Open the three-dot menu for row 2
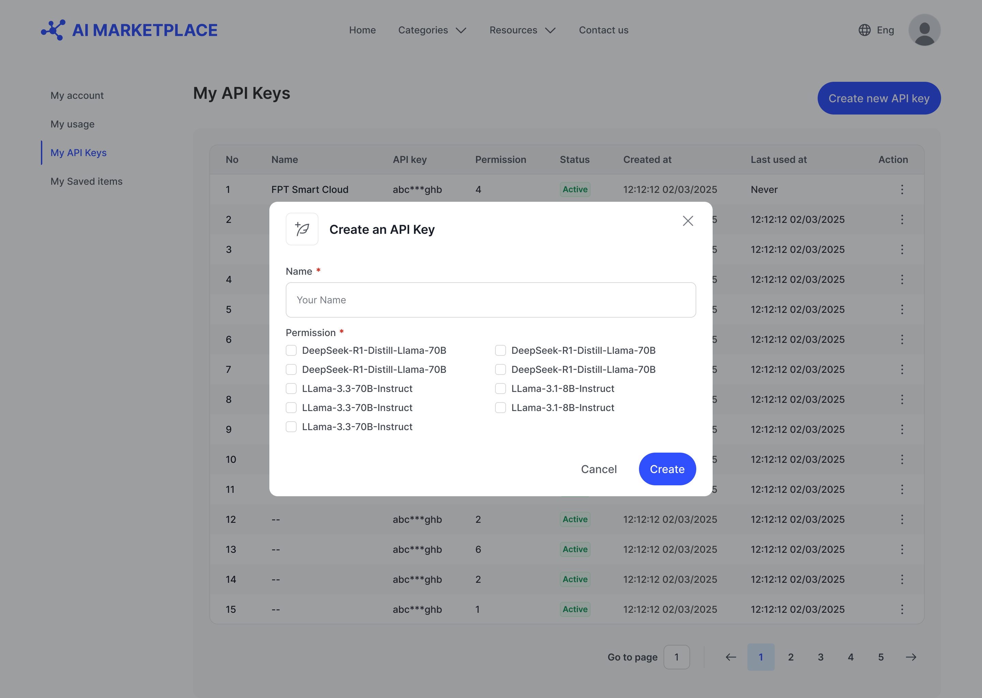The height and width of the screenshot is (698, 982). [x=902, y=219]
